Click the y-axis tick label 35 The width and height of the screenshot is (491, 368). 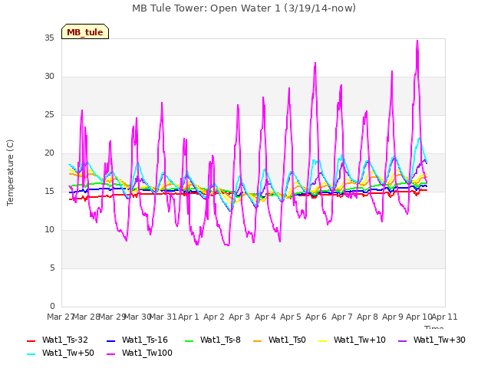click(49, 38)
